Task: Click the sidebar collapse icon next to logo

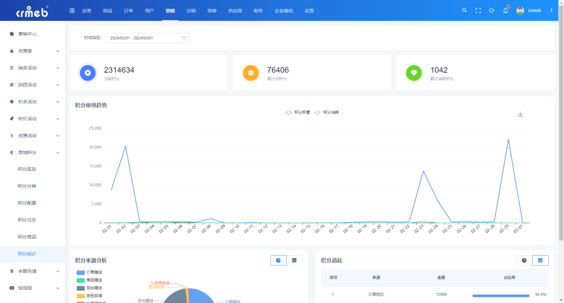Action: (72, 10)
